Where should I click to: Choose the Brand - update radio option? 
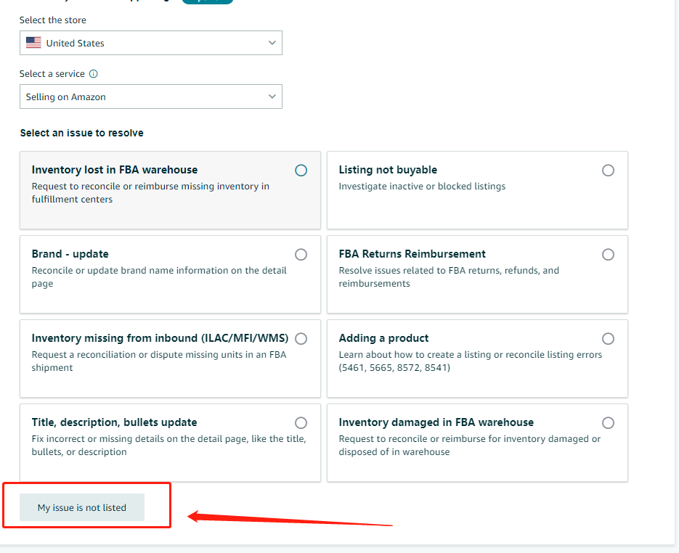301,255
